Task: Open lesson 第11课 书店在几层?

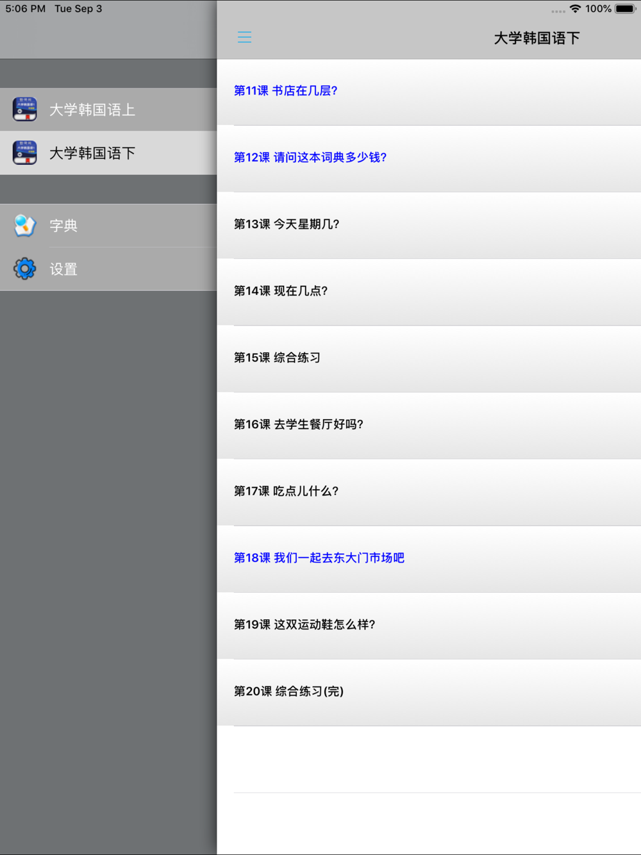Action: 429,92
